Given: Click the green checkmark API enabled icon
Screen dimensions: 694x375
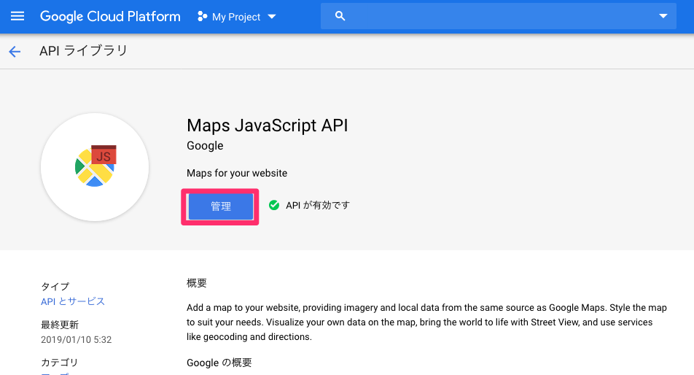Looking at the screenshot, I should click(x=274, y=205).
